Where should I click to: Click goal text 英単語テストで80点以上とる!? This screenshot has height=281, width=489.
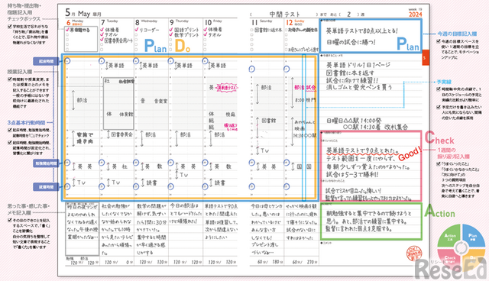point(362,31)
